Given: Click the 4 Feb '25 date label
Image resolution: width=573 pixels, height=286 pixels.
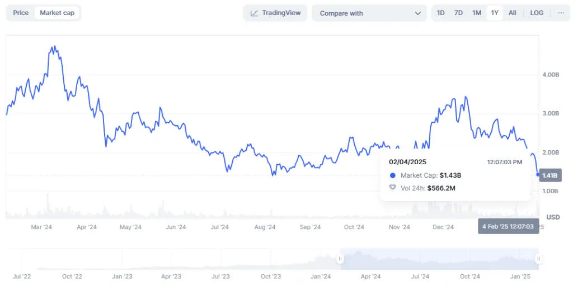Looking at the screenshot, I should tap(508, 226).
